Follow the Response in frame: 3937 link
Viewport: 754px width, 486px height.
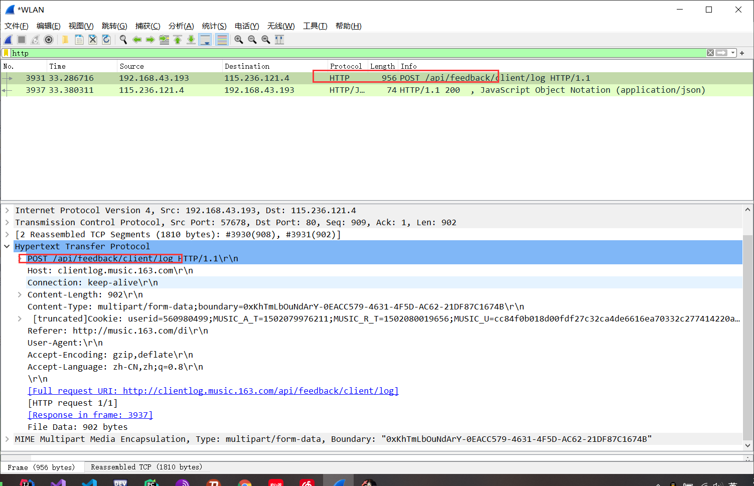(x=90, y=415)
